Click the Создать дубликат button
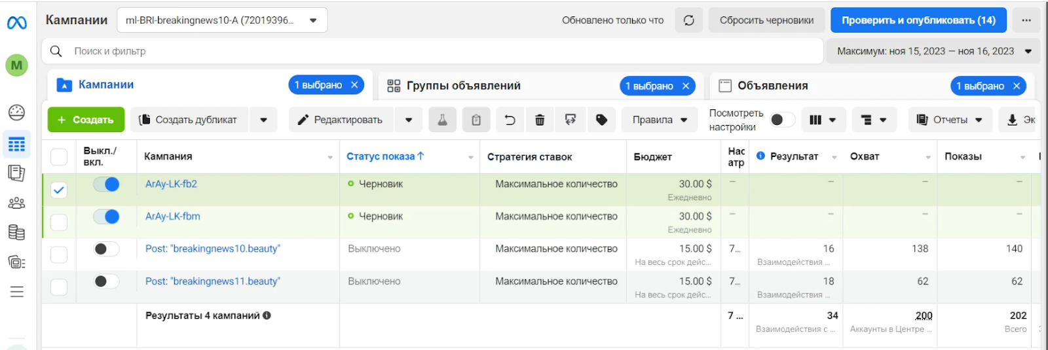This screenshot has width=1048, height=350. (189, 120)
